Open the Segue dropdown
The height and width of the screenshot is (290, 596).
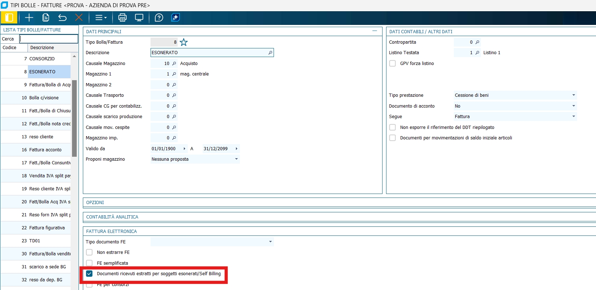515,117
